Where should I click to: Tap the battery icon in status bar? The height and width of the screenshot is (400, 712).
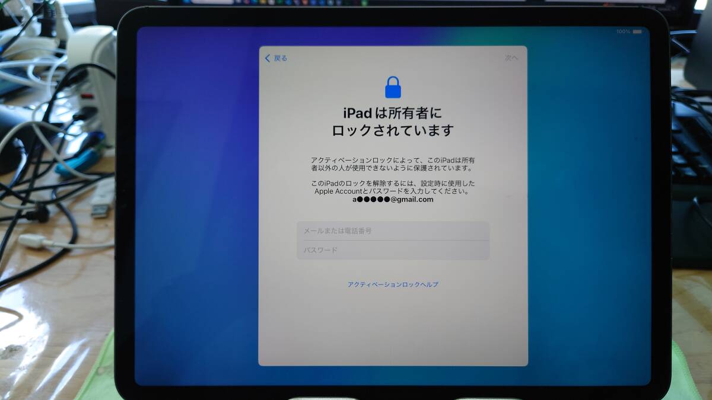[638, 31]
